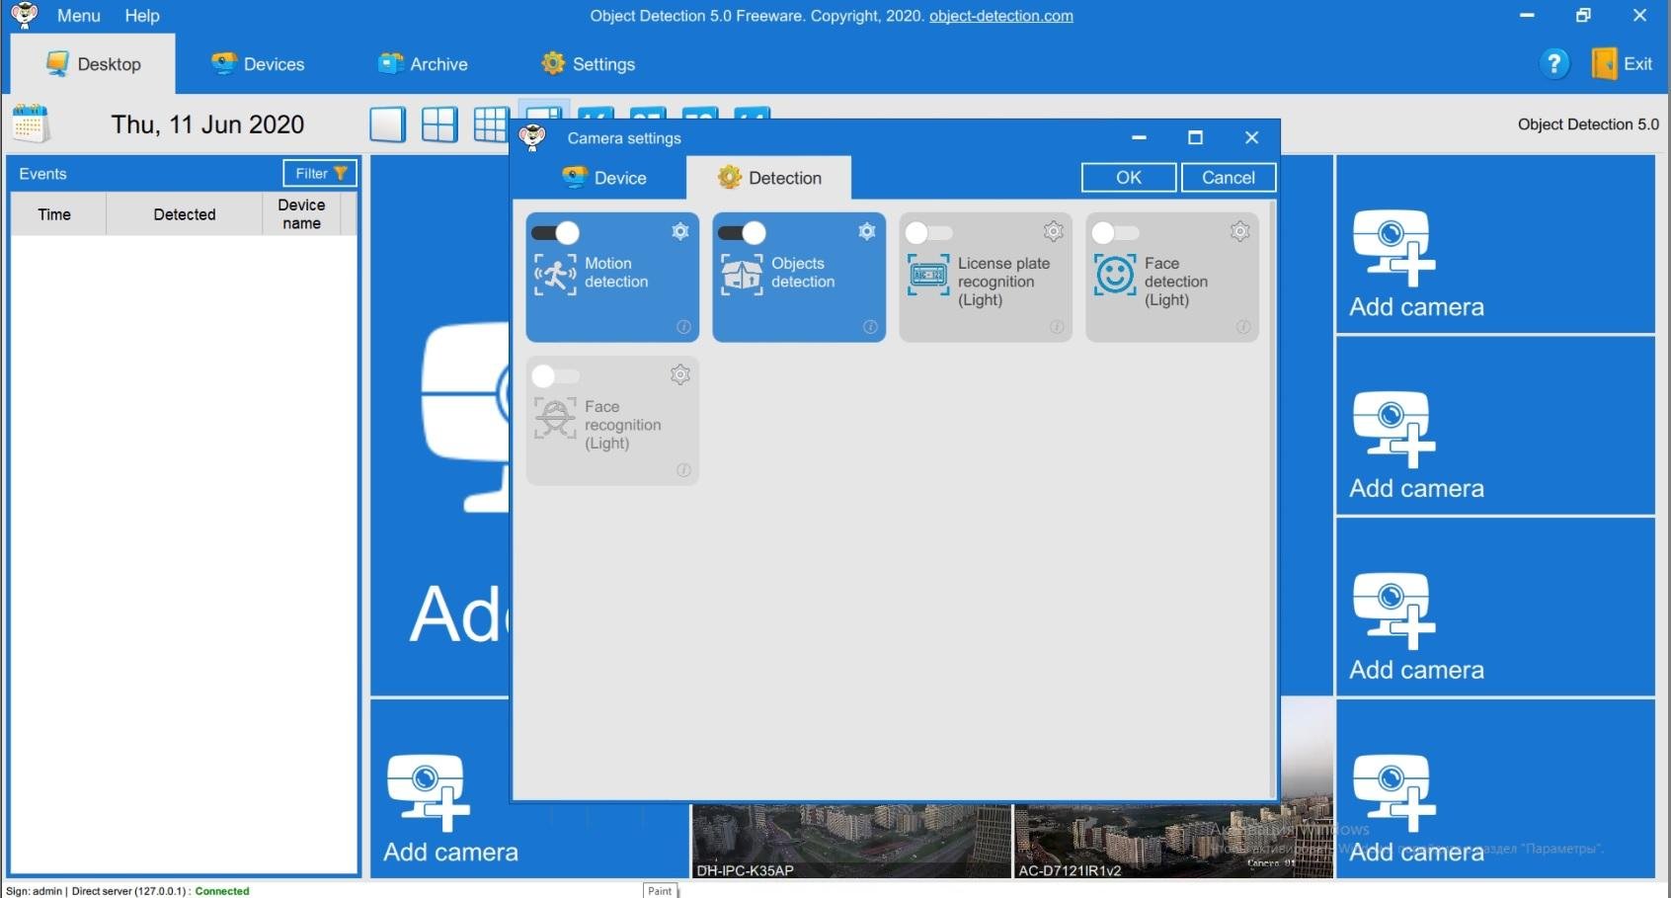Switch to the Device tab

(604, 178)
